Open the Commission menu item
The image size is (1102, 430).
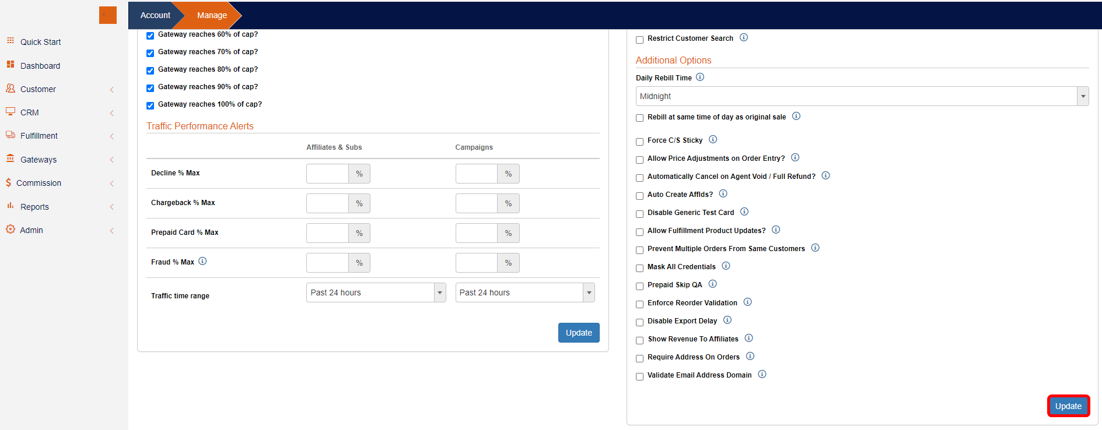point(39,183)
